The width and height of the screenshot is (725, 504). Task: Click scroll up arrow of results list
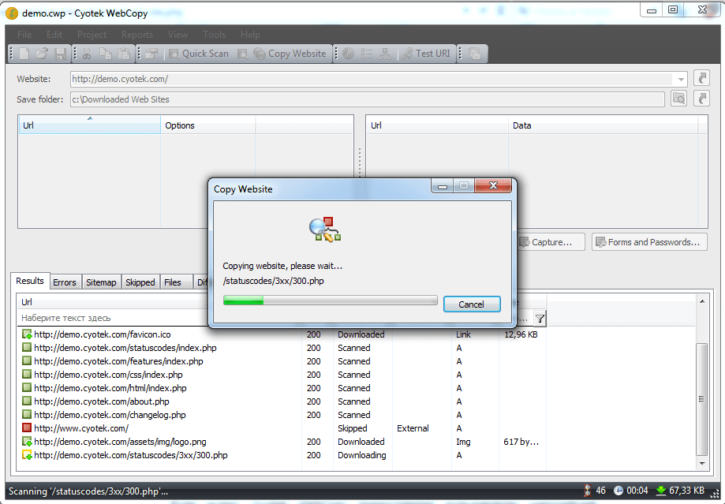[x=702, y=301]
